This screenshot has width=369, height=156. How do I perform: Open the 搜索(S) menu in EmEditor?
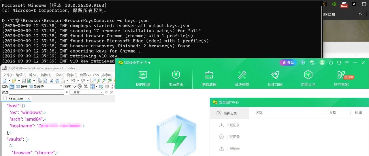72,75
